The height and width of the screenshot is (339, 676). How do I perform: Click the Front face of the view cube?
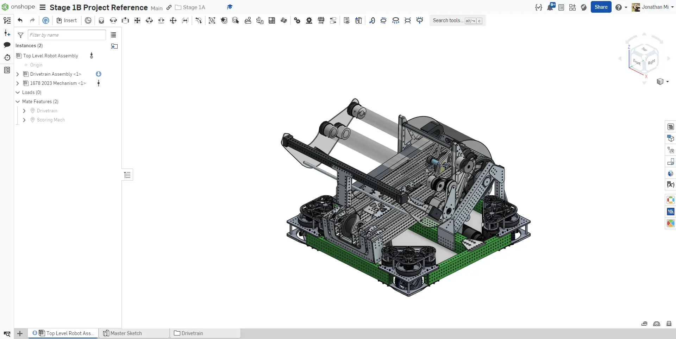637,62
